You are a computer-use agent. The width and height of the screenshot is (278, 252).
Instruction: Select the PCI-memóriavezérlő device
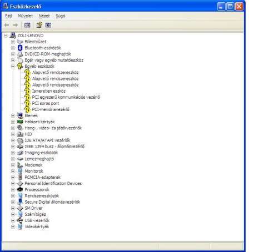click(51, 109)
